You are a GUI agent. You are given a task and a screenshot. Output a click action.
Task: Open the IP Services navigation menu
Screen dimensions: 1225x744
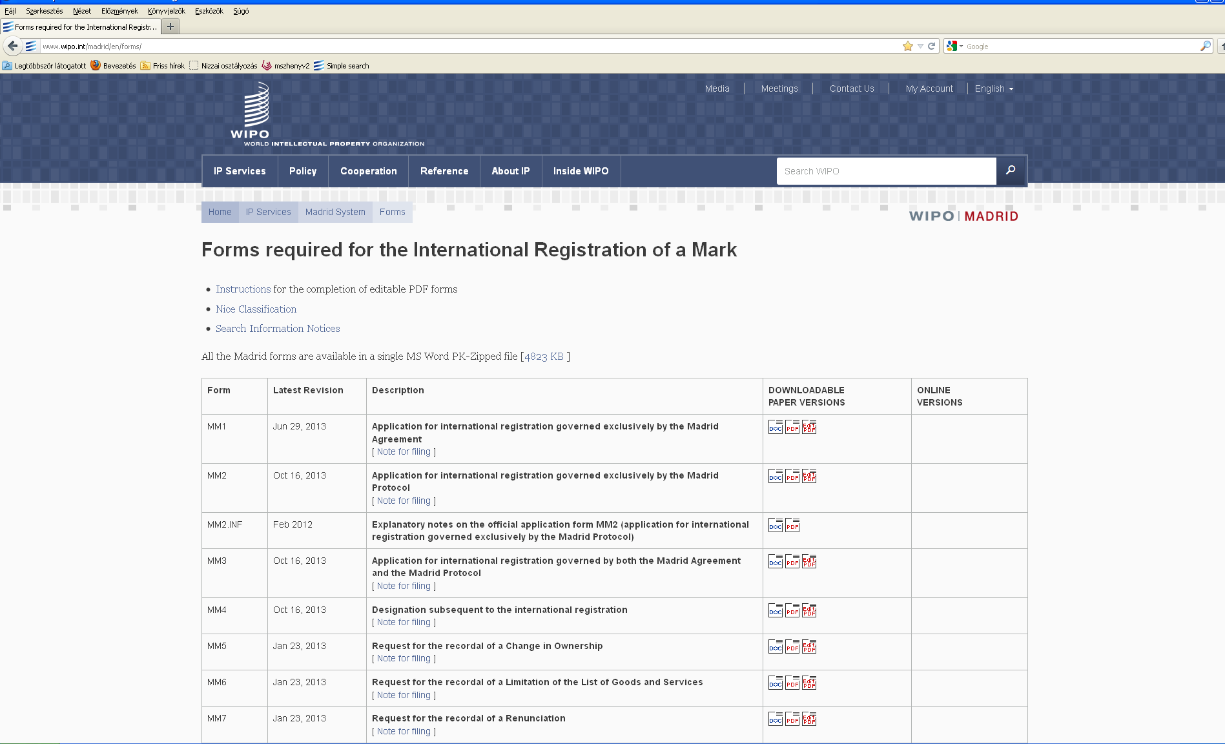coord(240,171)
